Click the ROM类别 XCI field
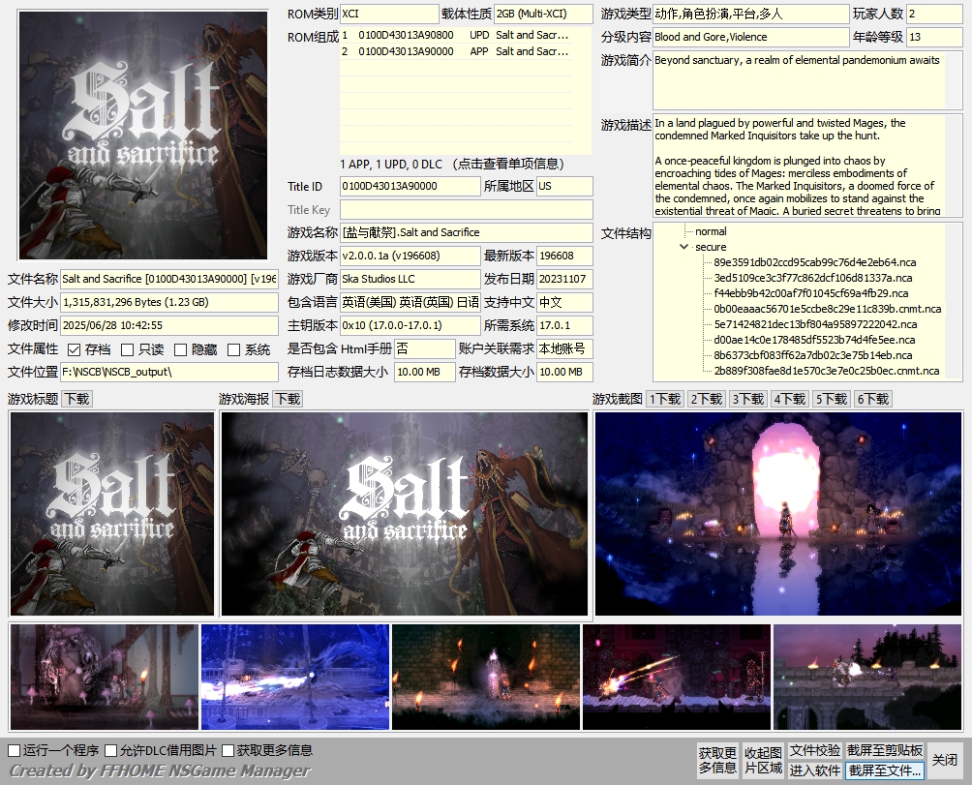 point(389,14)
